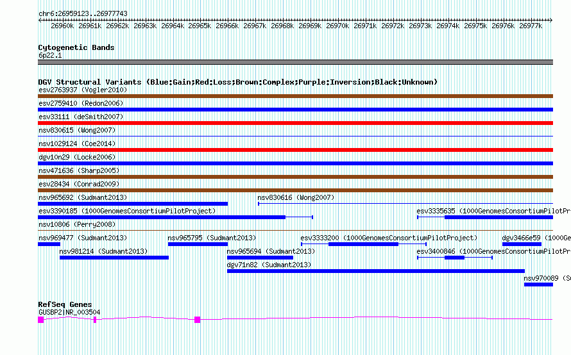Click the 6p22.1 cytogenetic band bar
The width and height of the screenshot is (571, 355).
pyautogui.click(x=295, y=62)
